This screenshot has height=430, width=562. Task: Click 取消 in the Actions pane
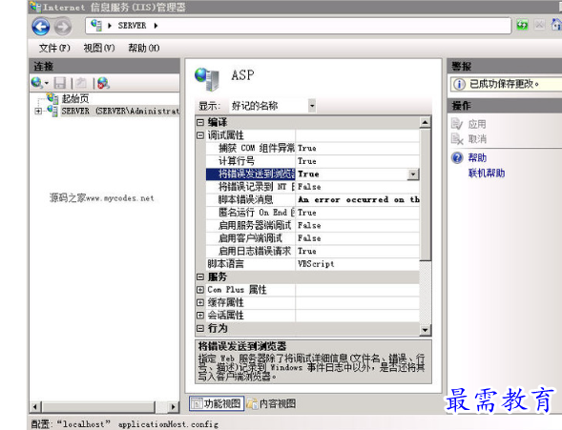click(477, 139)
